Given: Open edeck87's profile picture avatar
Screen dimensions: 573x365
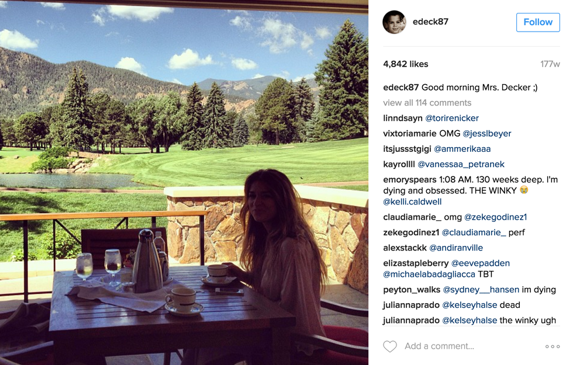Looking at the screenshot, I should click(x=394, y=22).
